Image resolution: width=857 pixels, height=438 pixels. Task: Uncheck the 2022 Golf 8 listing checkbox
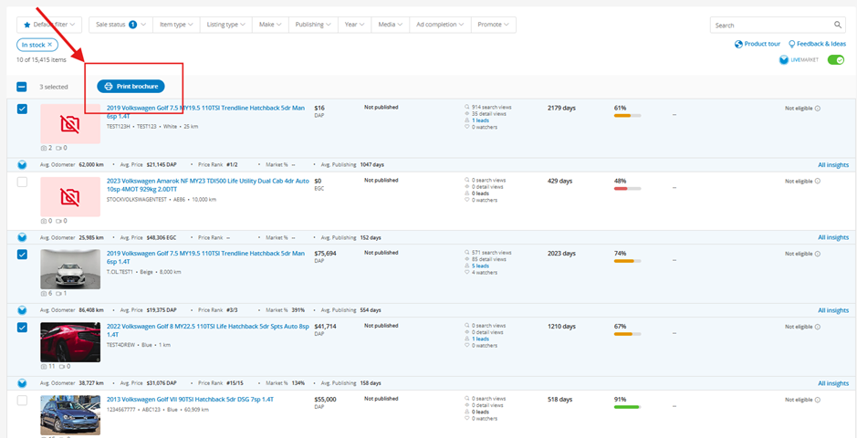[x=23, y=328]
